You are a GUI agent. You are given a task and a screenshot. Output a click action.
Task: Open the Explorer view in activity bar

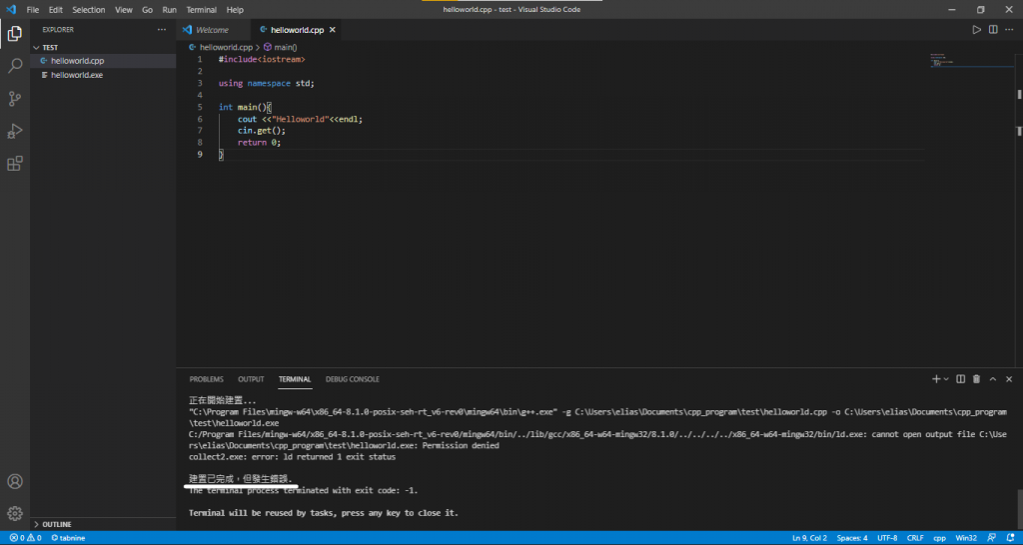tap(14, 34)
